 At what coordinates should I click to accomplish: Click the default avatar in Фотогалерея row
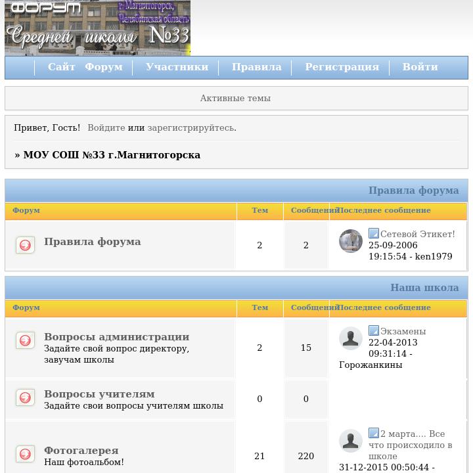pyautogui.click(x=351, y=441)
